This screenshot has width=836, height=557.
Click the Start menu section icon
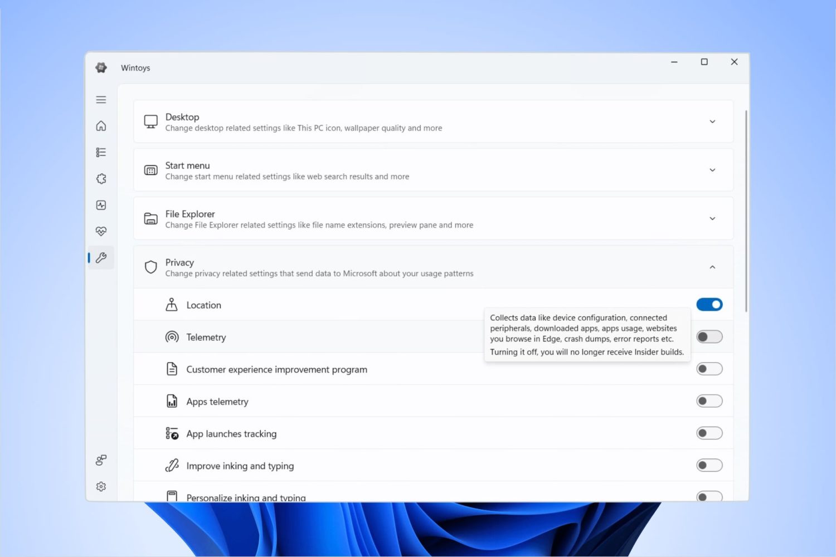pos(150,170)
